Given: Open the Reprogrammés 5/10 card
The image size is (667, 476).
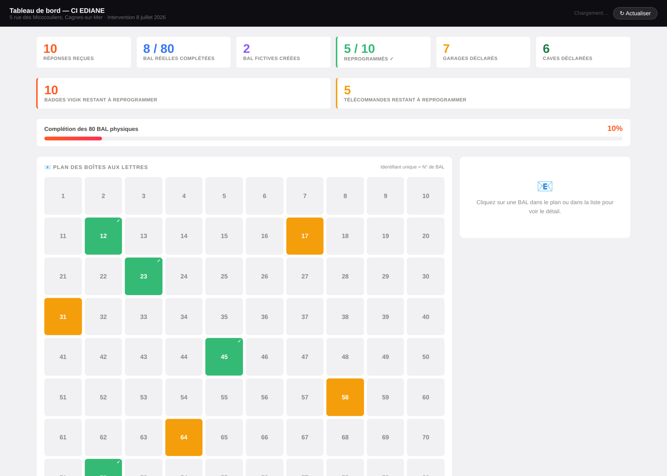Looking at the screenshot, I should (383, 52).
